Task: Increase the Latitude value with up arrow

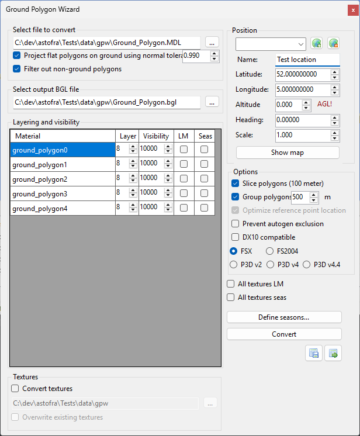Action: click(335, 72)
